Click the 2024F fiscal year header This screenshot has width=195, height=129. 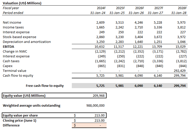pos(101,8)
